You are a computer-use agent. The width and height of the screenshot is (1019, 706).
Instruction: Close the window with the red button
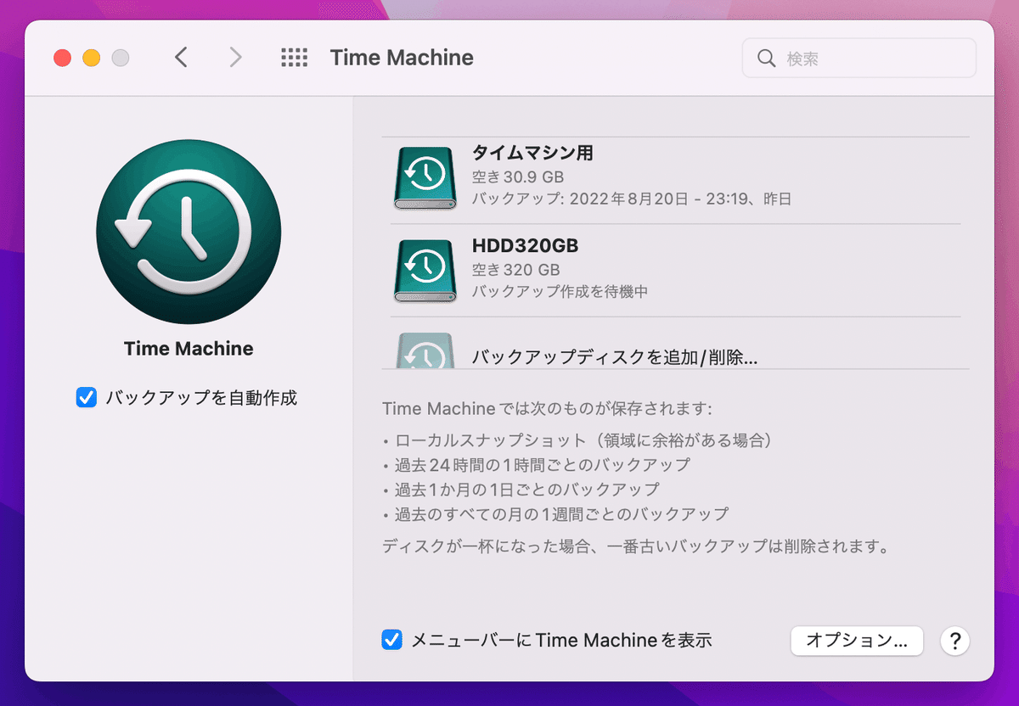pyautogui.click(x=62, y=59)
